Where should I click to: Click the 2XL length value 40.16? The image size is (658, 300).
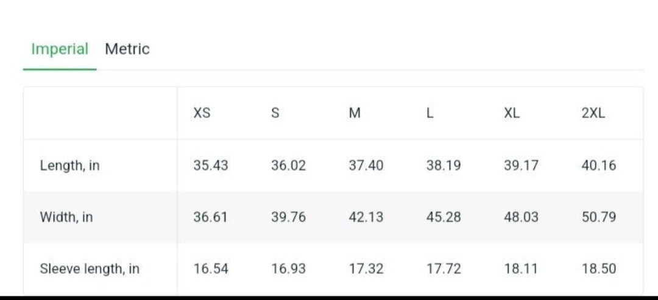pos(599,166)
